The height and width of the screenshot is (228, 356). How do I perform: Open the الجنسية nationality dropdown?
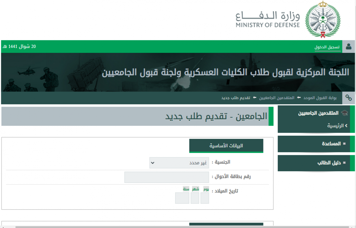pos(179,163)
